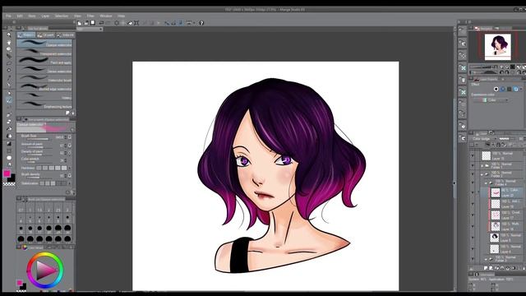
Task: Select Layer 5 thumbnail in layer list
Action: coord(495,238)
